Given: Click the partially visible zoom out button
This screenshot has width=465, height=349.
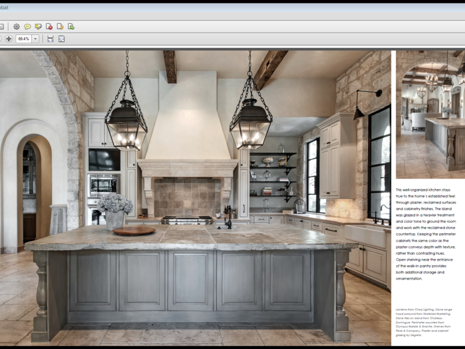Looking at the screenshot, I should click(1, 38).
